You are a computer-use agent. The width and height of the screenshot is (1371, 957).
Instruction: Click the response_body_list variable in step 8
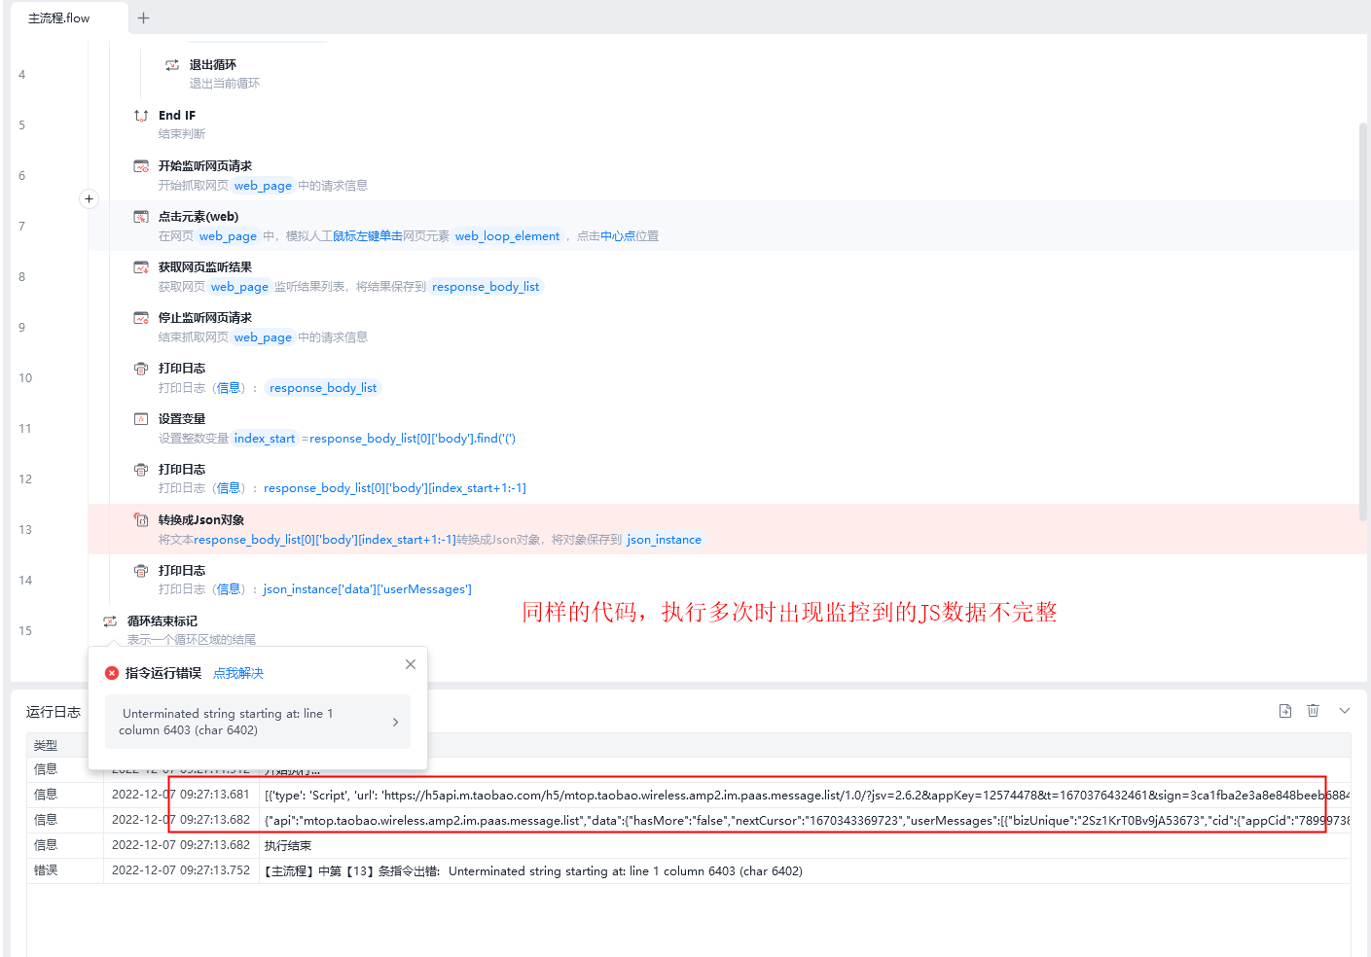coord(486,287)
